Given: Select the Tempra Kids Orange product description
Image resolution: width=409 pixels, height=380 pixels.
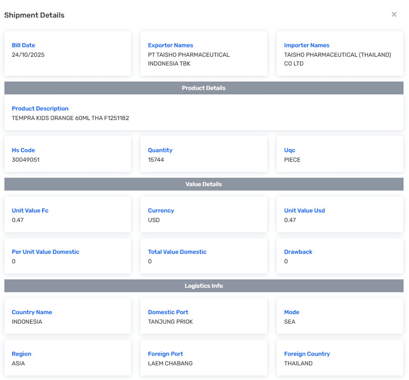Looking at the screenshot, I should pyautogui.click(x=70, y=118).
